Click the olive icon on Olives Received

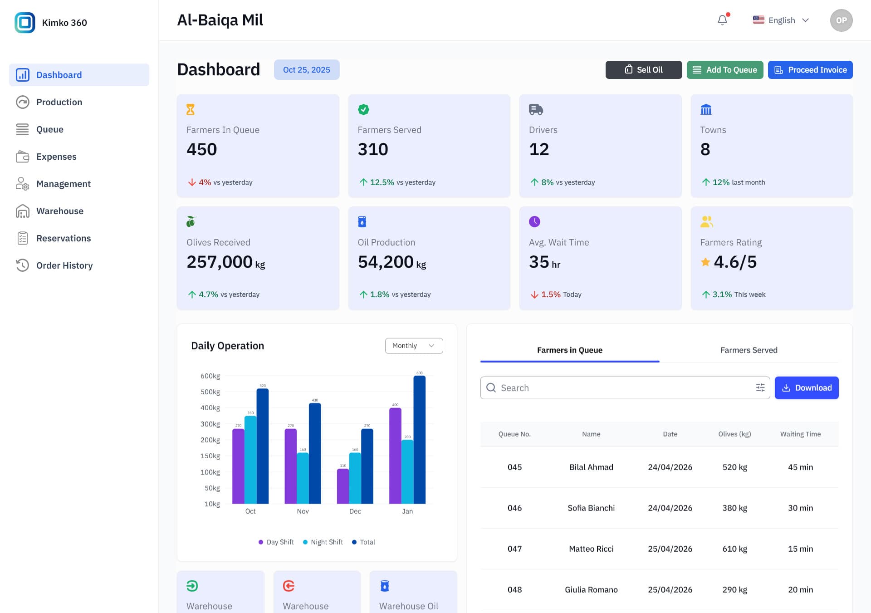pos(191,221)
